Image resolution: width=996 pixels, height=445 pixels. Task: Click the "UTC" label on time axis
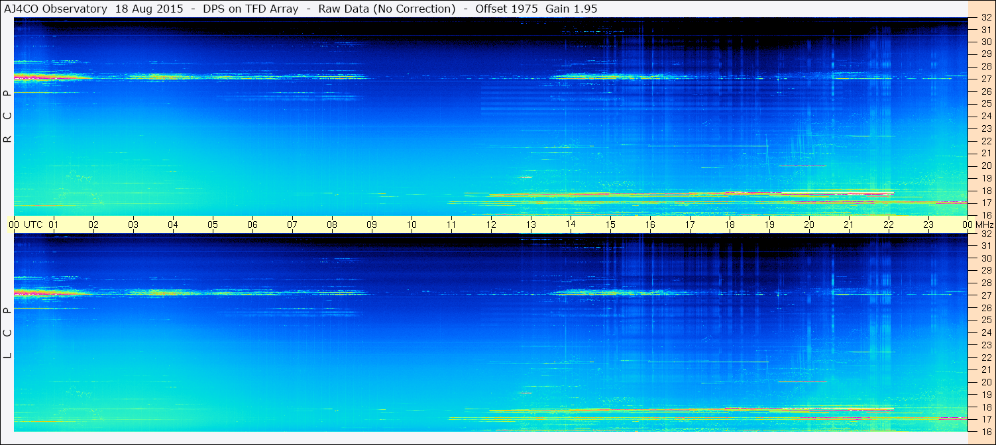[33, 224]
